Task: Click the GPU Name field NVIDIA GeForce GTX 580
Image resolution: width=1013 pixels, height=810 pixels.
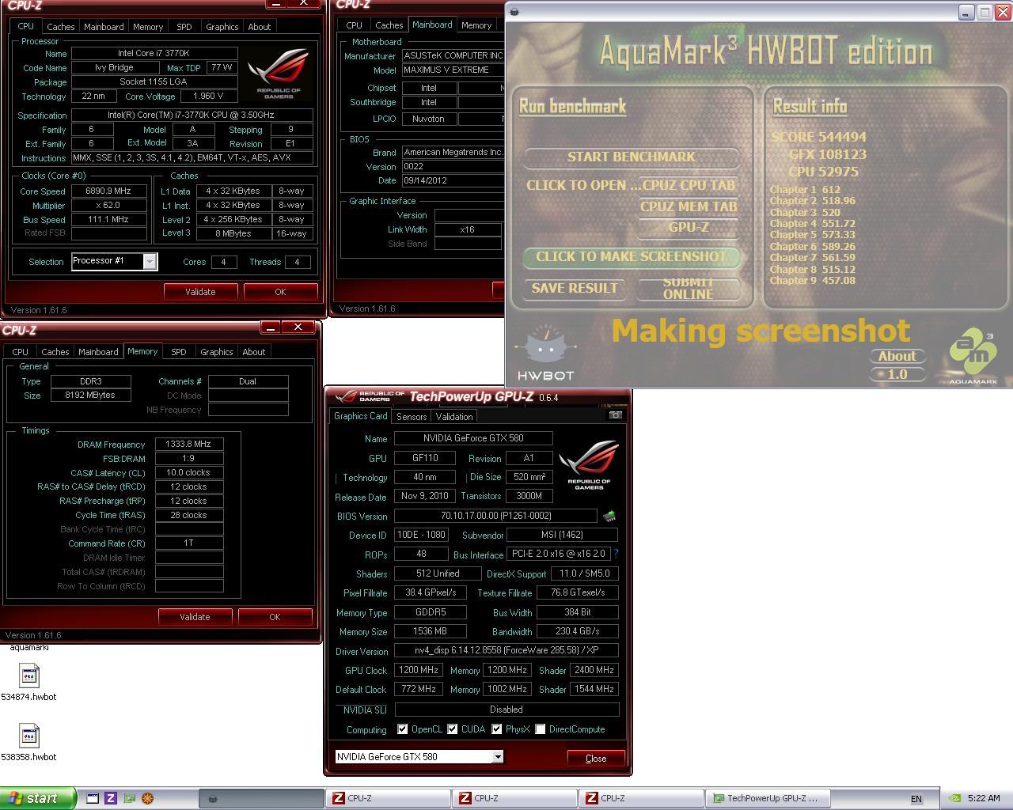Action: 473,437
